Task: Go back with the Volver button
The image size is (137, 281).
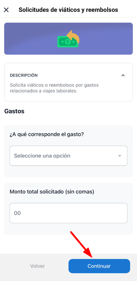Action: click(x=38, y=266)
